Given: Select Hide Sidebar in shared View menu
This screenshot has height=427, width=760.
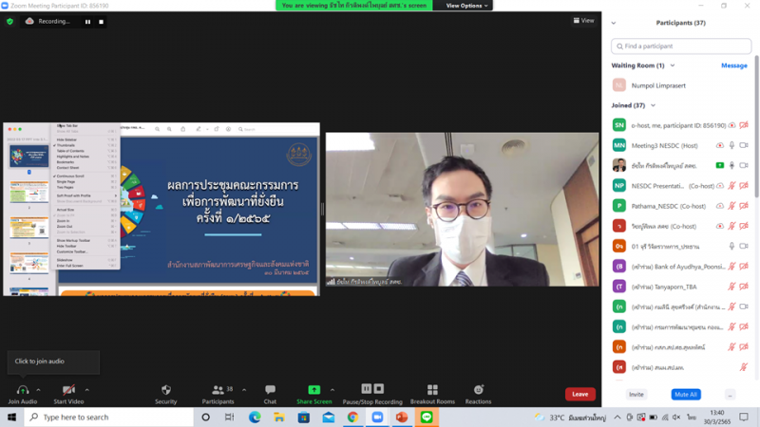Looking at the screenshot, I should (x=66, y=139).
